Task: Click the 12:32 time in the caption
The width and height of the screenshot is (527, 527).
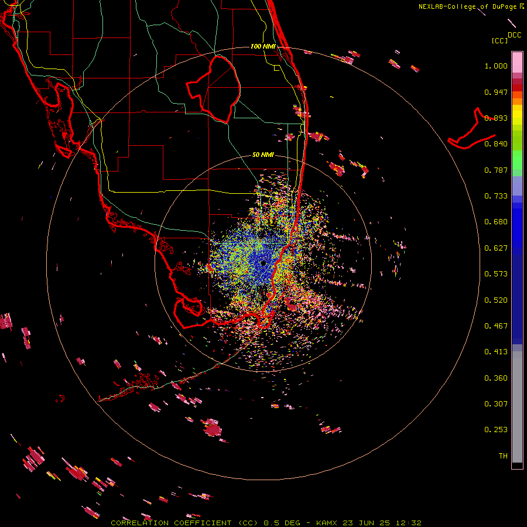Action: (x=408, y=523)
